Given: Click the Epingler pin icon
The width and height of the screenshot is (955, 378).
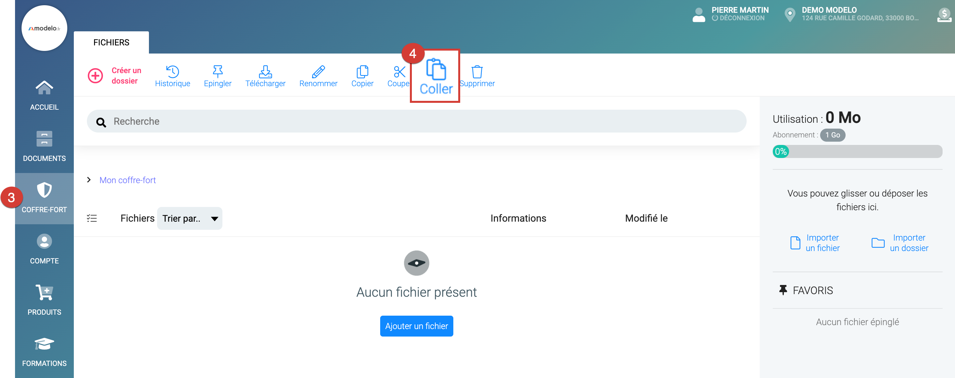Looking at the screenshot, I should pyautogui.click(x=218, y=71).
